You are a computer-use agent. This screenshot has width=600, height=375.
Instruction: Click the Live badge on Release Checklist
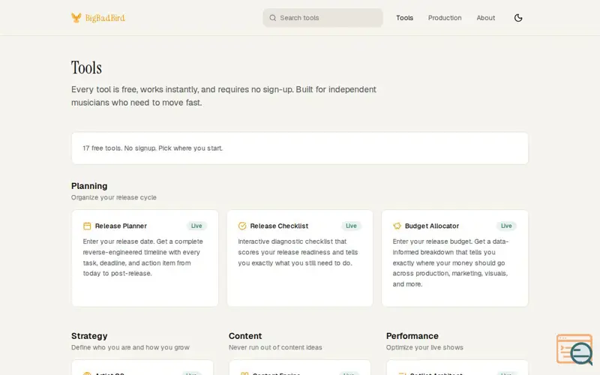pos(351,226)
